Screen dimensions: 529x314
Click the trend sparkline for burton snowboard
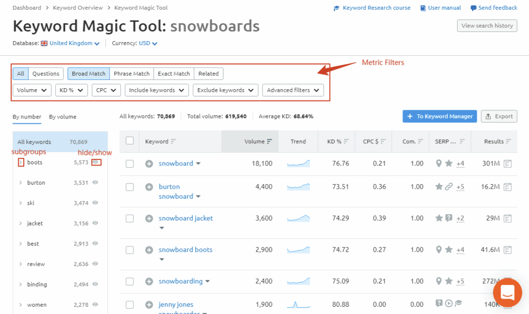click(x=298, y=187)
